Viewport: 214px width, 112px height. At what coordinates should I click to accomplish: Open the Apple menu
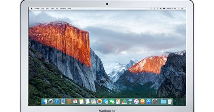(32, 9)
